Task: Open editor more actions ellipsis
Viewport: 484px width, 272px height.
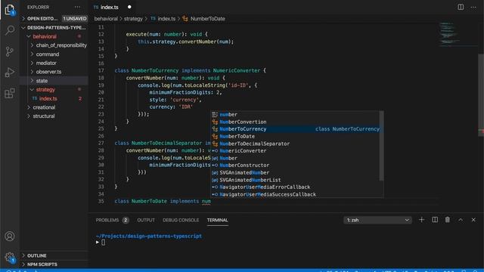Action: (x=473, y=7)
